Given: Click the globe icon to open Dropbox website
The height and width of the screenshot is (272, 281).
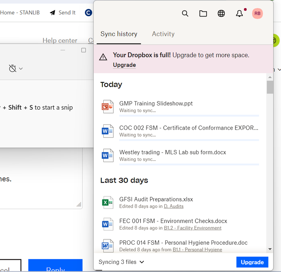Looking at the screenshot, I should tap(221, 14).
